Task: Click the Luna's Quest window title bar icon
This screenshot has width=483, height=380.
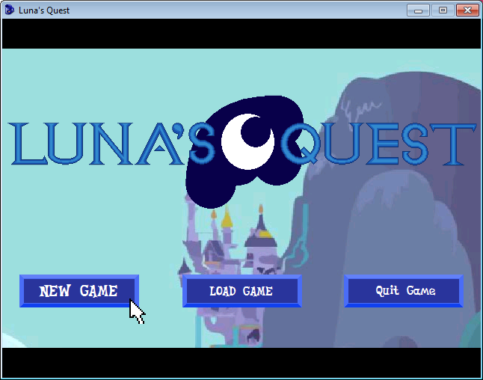Action: (x=10, y=10)
